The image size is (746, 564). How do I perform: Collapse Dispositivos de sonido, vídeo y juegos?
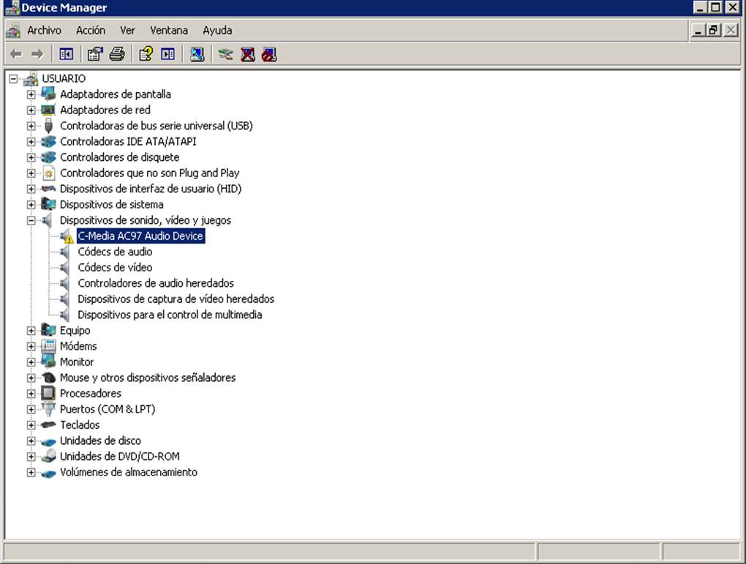[31, 220]
